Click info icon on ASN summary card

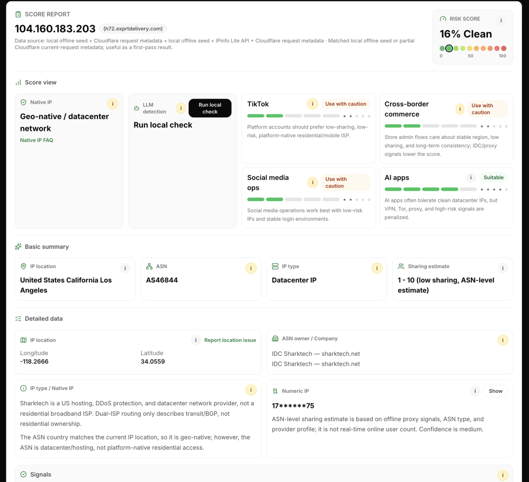(x=251, y=268)
